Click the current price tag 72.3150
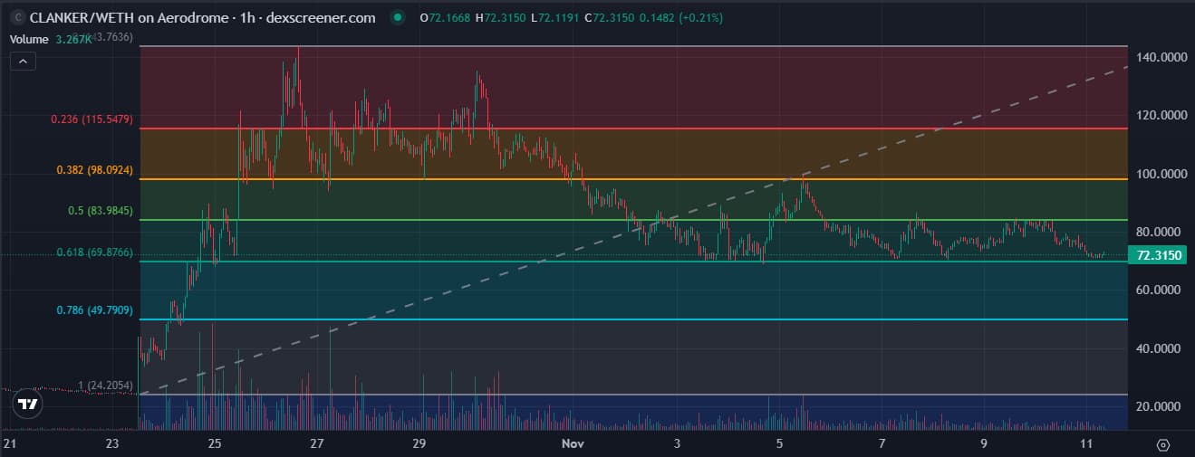The height and width of the screenshot is (457, 1195). coord(1159,256)
